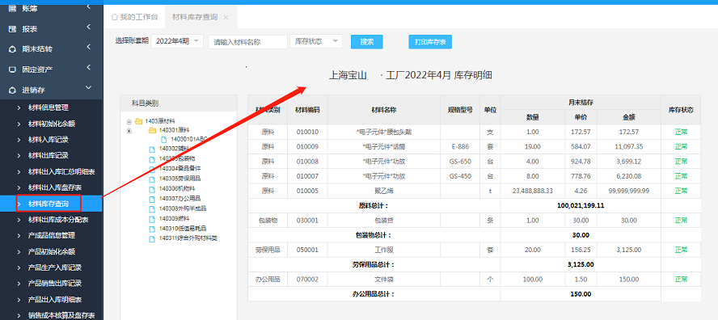718x320 pixels.
Task: Open 材料出库记录 in the sidebar
Action: [x=48, y=156]
